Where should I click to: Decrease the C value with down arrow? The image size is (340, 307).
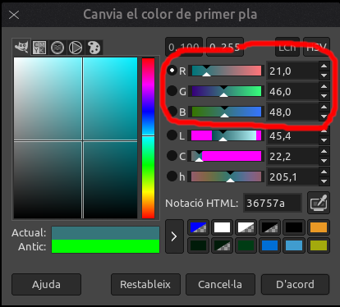tap(324, 161)
